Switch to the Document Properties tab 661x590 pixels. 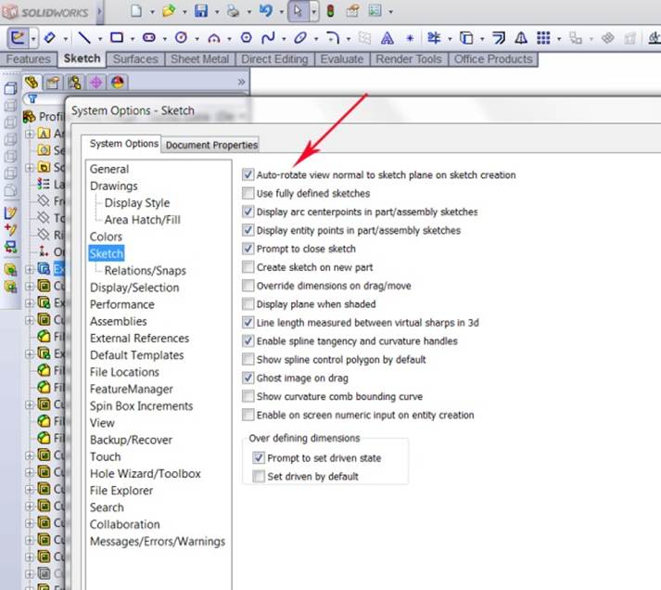tap(211, 145)
